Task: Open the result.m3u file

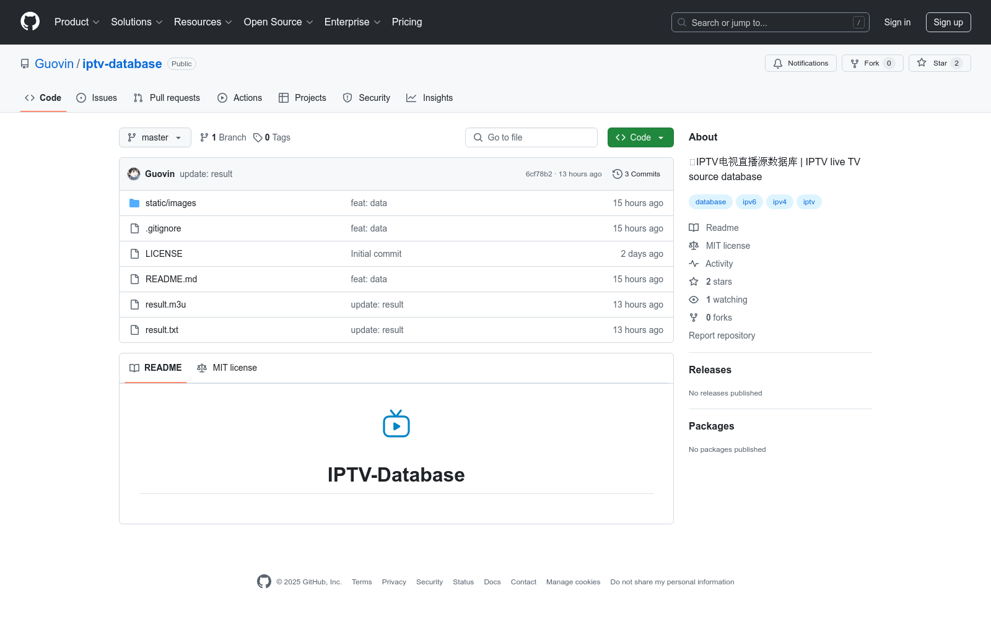Action: point(165,305)
